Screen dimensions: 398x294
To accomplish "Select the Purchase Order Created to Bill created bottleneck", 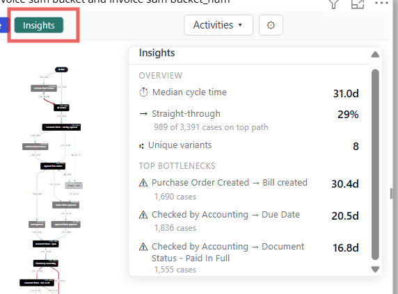I will coord(249,189).
